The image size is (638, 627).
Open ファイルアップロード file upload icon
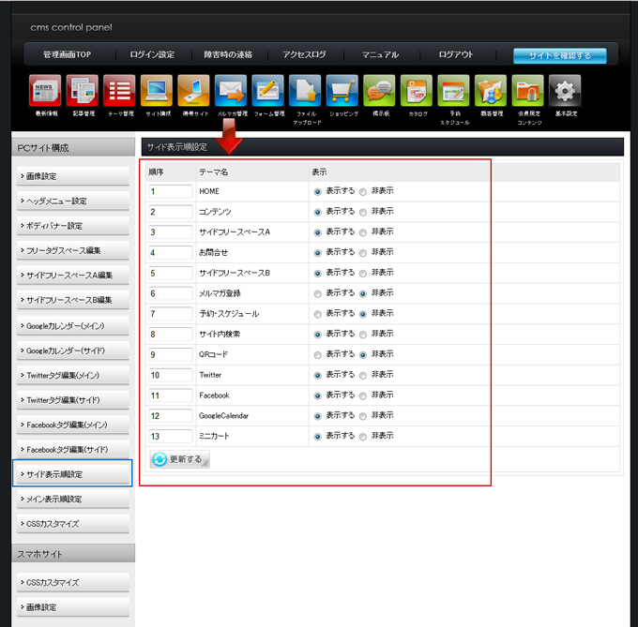coord(305,91)
